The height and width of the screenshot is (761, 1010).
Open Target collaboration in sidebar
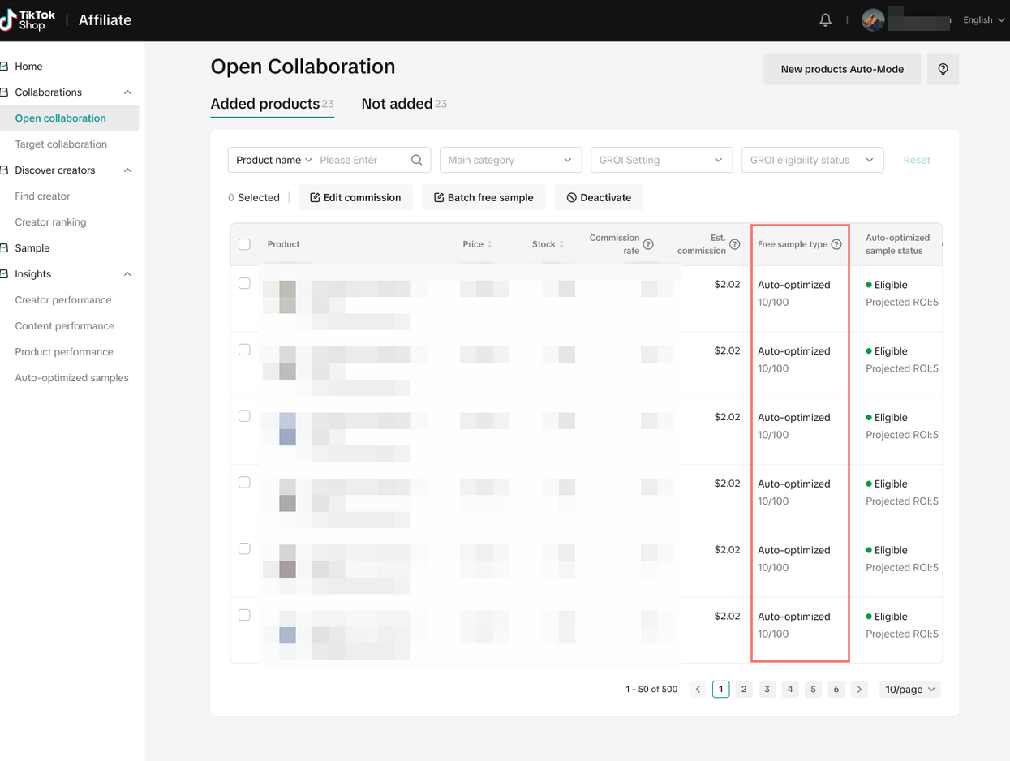[61, 144]
